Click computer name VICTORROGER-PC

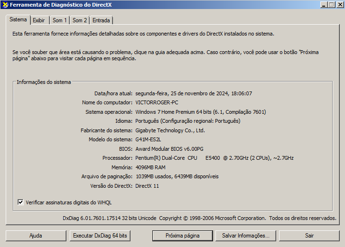[x=157, y=102]
